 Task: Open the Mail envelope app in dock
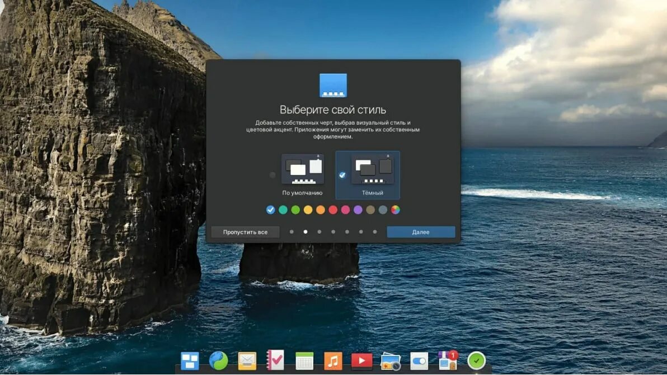tap(247, 361)
